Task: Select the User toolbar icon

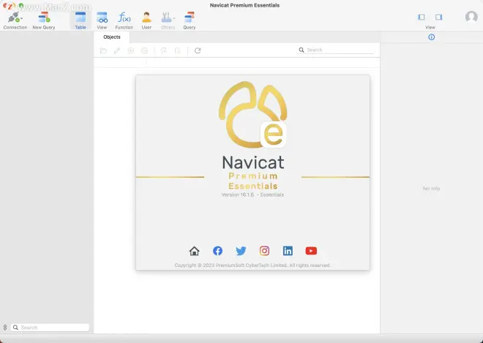Action: click(x=146, y=17)
